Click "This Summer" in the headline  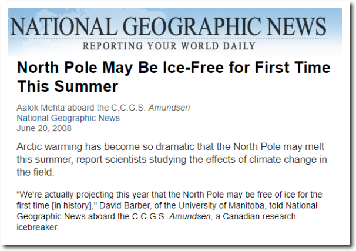coord(68,86)
